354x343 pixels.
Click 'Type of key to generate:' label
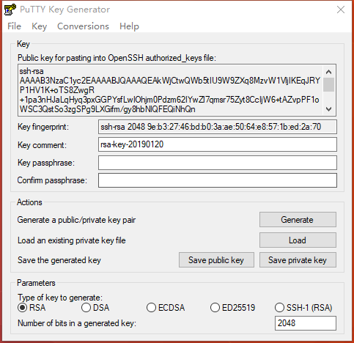tap(60, 298)
